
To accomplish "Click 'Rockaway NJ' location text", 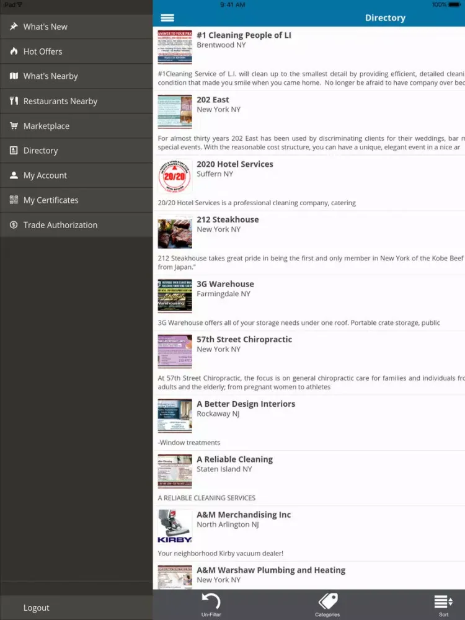I will [x=218, y=414].
